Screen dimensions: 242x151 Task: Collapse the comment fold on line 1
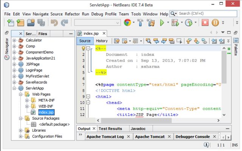pos(88,48)
